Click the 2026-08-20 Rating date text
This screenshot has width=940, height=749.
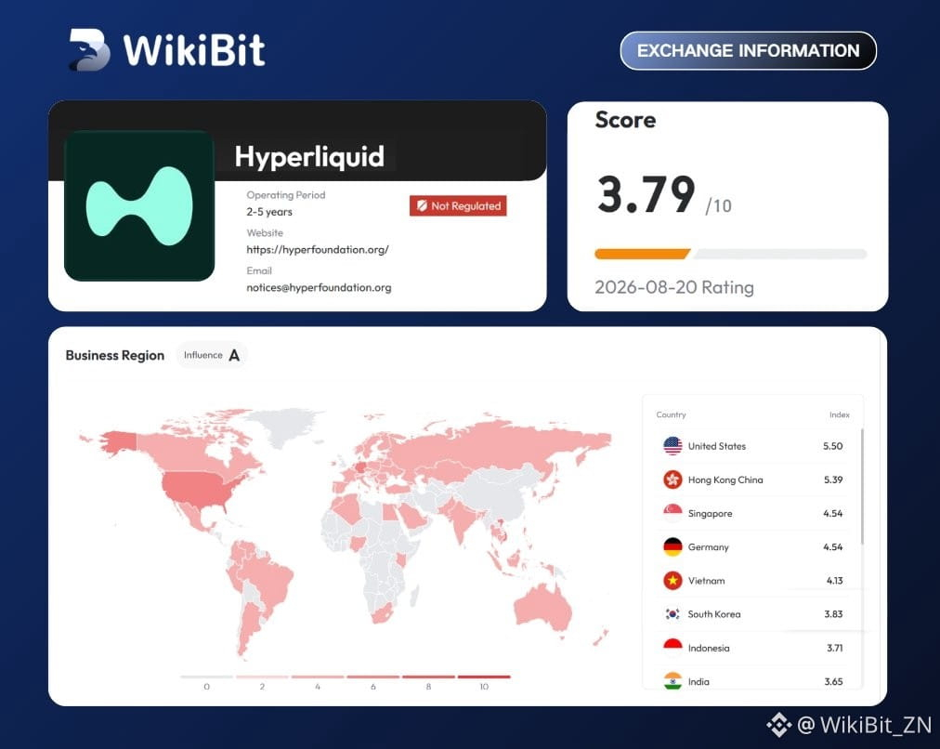click(673, 287)
